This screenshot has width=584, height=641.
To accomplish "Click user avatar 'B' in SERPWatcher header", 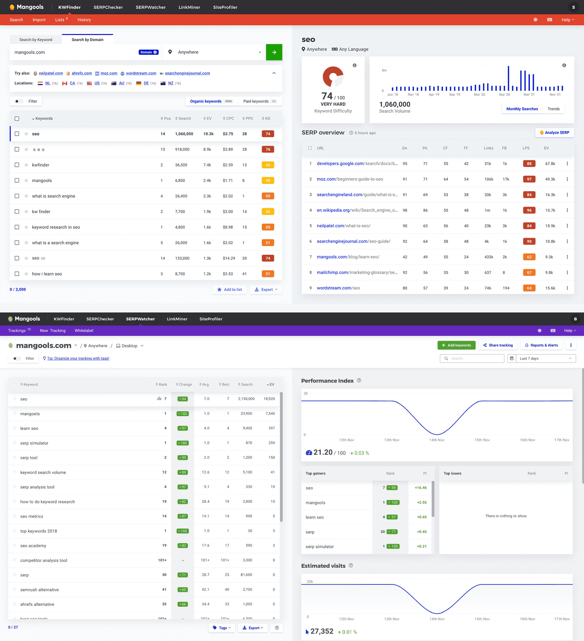I will (575, 319).
